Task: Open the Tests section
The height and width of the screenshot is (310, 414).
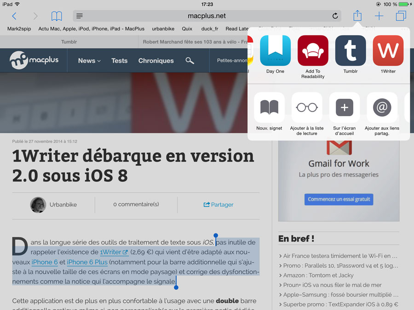Action: tap(119, 61)
